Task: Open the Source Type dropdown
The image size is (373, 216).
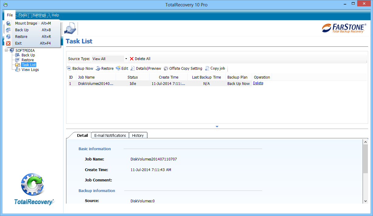Action: (x=126, y=59)
